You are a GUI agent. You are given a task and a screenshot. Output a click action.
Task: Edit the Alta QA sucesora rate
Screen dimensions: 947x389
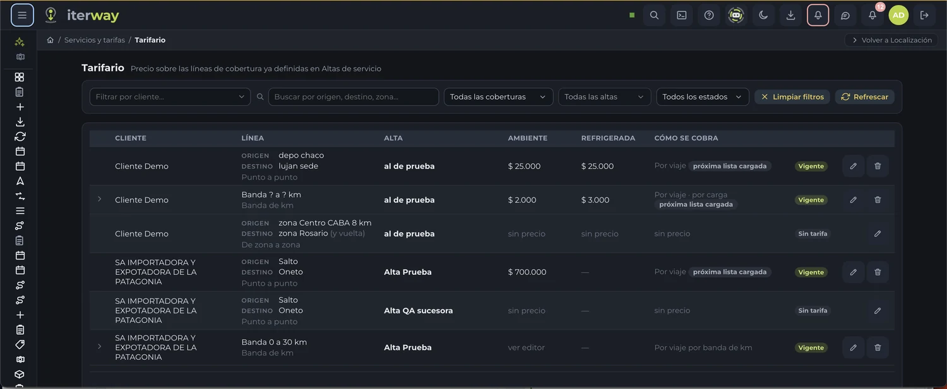coord(878,311)
